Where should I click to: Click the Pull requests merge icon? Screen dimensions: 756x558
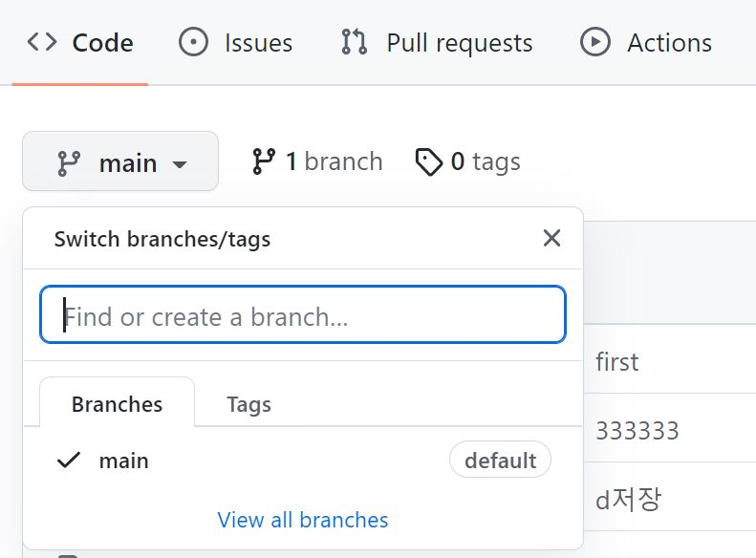coord(355,42)
